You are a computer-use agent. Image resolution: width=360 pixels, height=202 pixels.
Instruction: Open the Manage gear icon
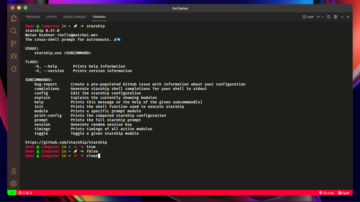click(x=14, y=184)
